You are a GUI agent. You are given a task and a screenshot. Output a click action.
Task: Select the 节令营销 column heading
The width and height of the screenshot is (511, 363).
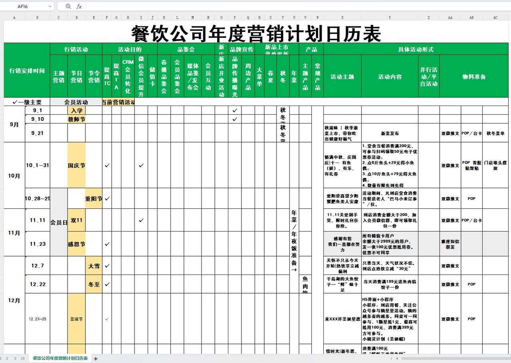coord(94,76)
